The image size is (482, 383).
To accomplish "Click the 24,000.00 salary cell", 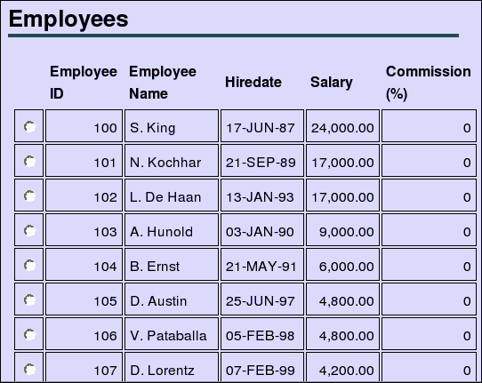I will click(342, 125).
